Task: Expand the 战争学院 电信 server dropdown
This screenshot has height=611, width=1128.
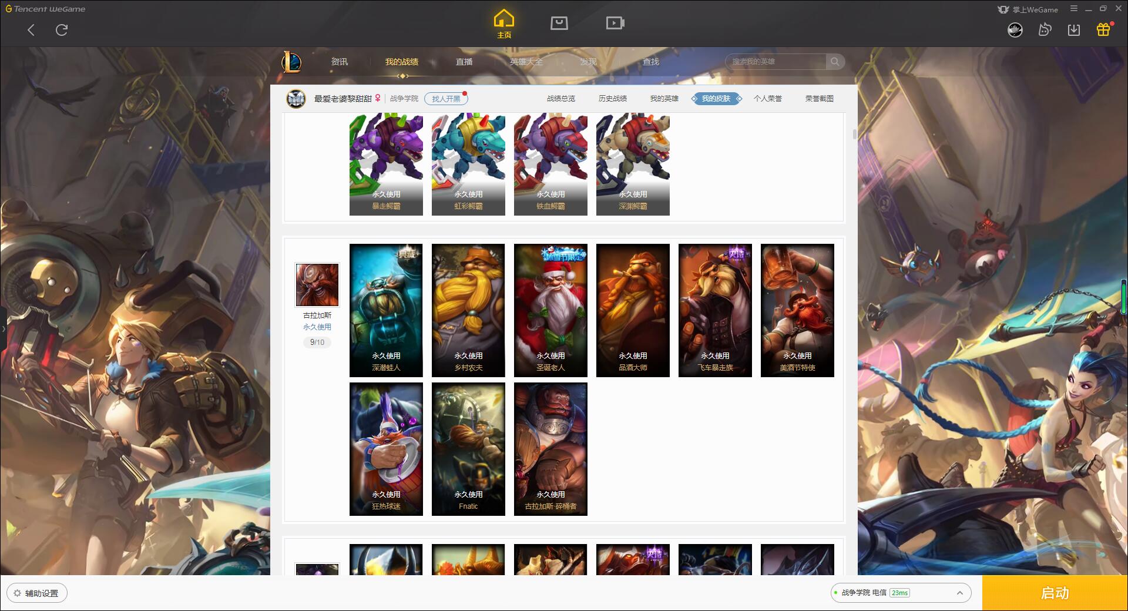Action: tap(900, 593)
